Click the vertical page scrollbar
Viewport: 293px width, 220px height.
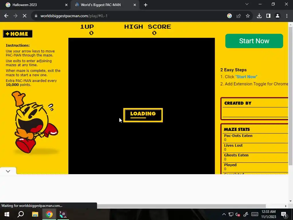tap(290, 96)
